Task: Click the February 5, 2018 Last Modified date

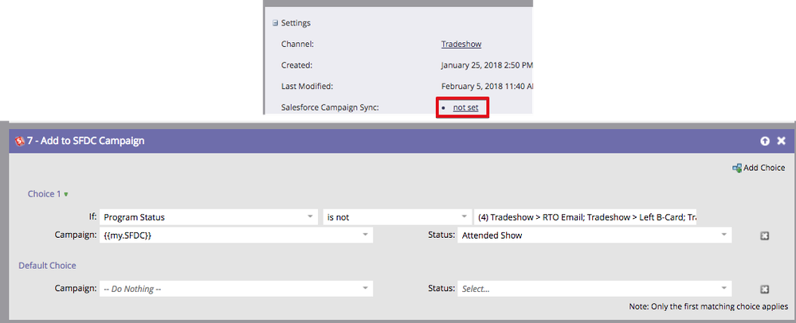Action: 487,86
